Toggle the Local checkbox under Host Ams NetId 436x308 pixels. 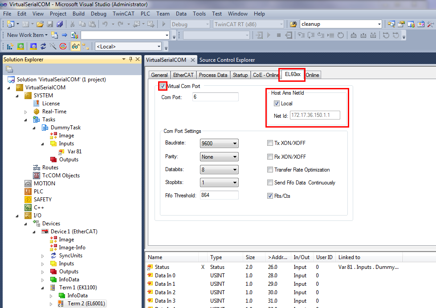point(277,104)
